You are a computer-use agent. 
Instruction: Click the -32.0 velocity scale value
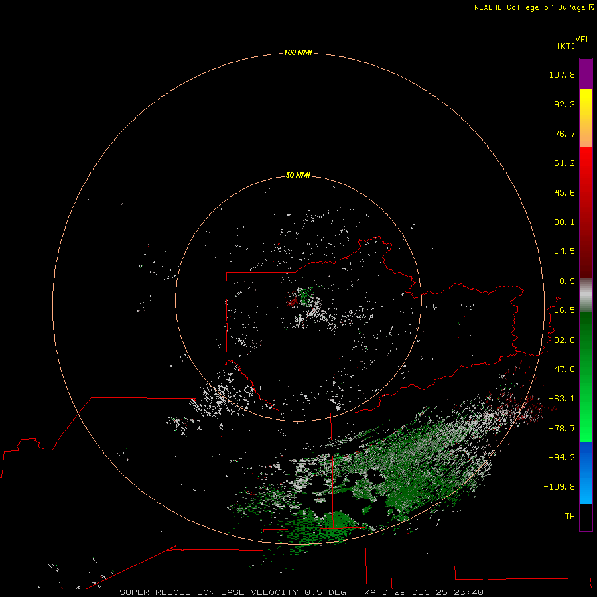pos(562,340)
